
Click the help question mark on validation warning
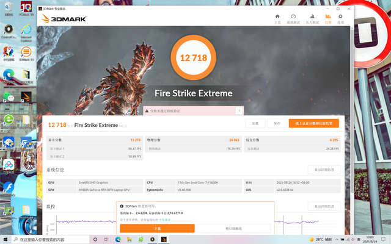tap(239, 111)
